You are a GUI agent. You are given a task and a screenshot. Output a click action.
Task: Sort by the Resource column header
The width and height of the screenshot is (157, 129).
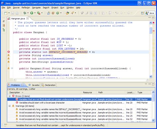coord(89,93)
